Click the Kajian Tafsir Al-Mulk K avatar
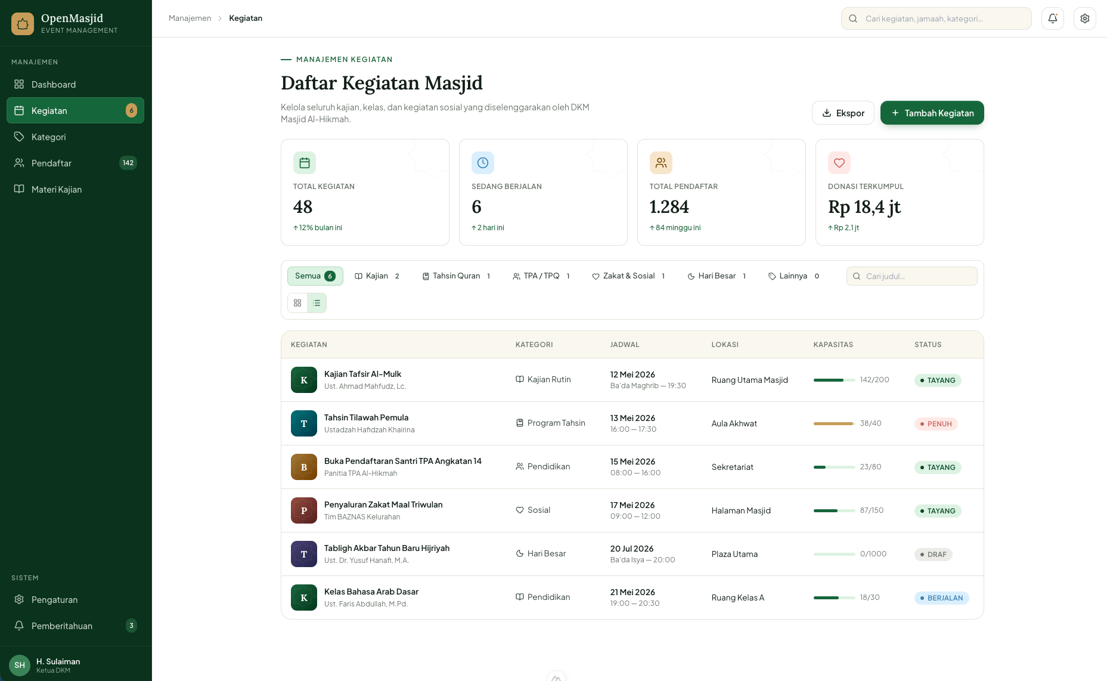 click(x=304, y=380)
